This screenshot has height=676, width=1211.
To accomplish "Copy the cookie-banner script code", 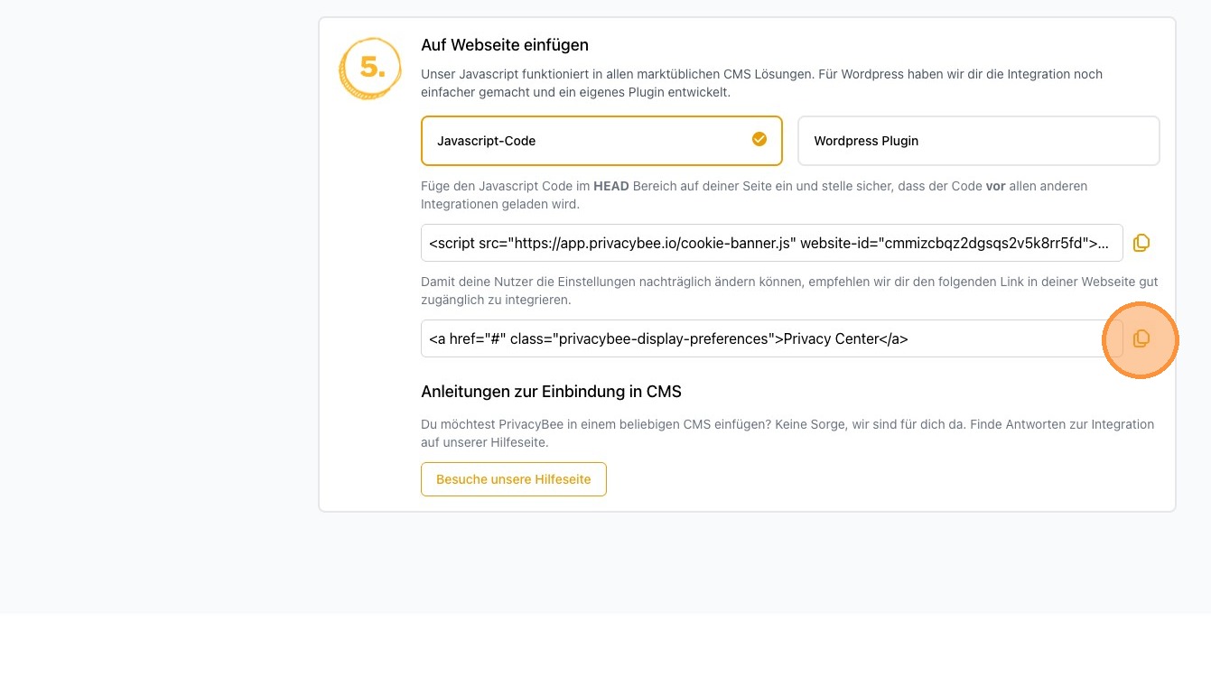I will 1141,243.
